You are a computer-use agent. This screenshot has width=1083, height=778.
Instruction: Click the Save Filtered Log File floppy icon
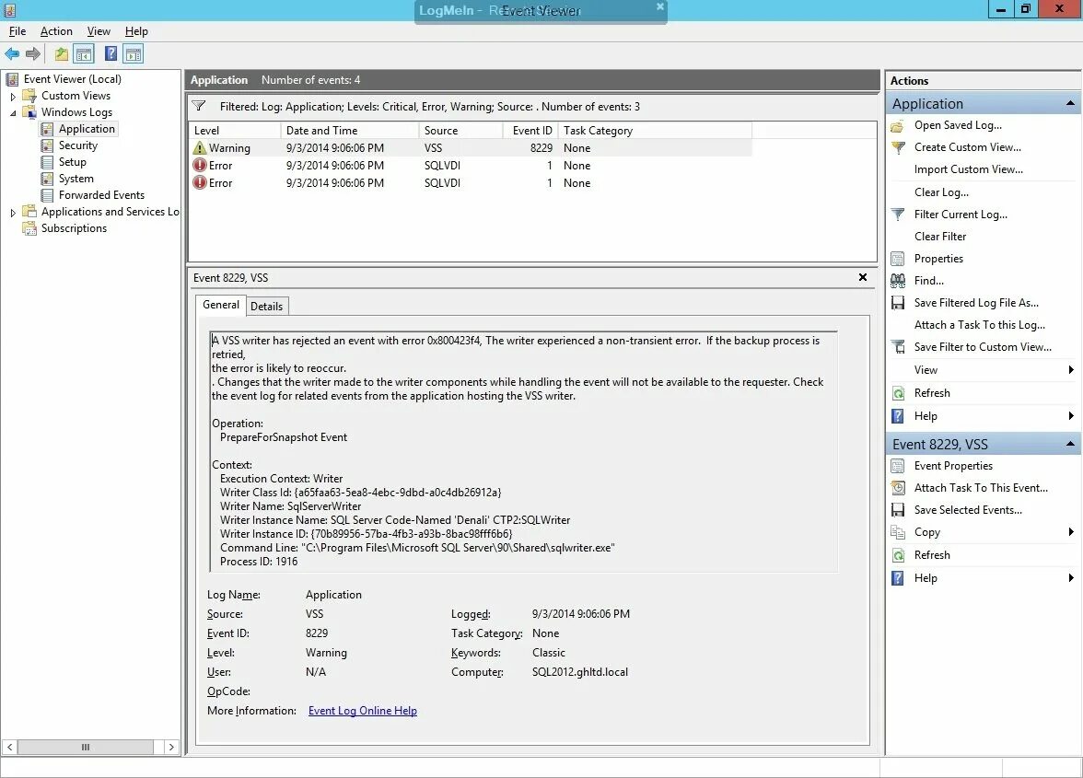click(x=898, y=302)
